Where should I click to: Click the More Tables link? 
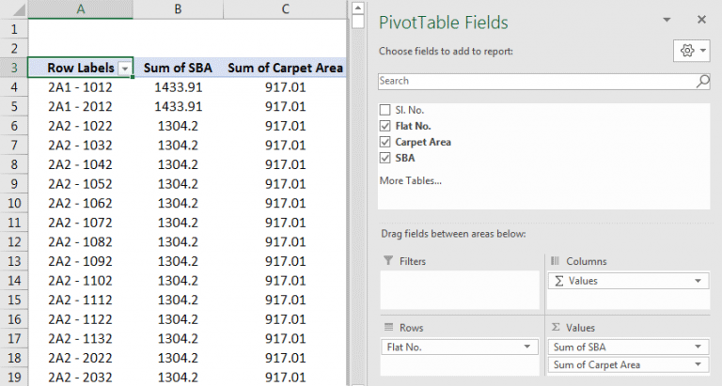click(410, 180)
